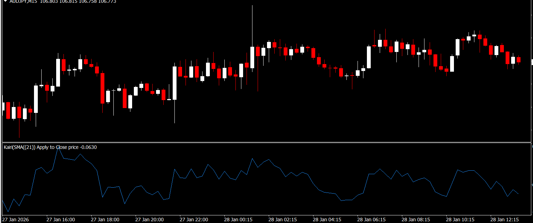Click the 28 Jan 08:15 time label
Screen dimensions: 533x223
coord(416,220)
